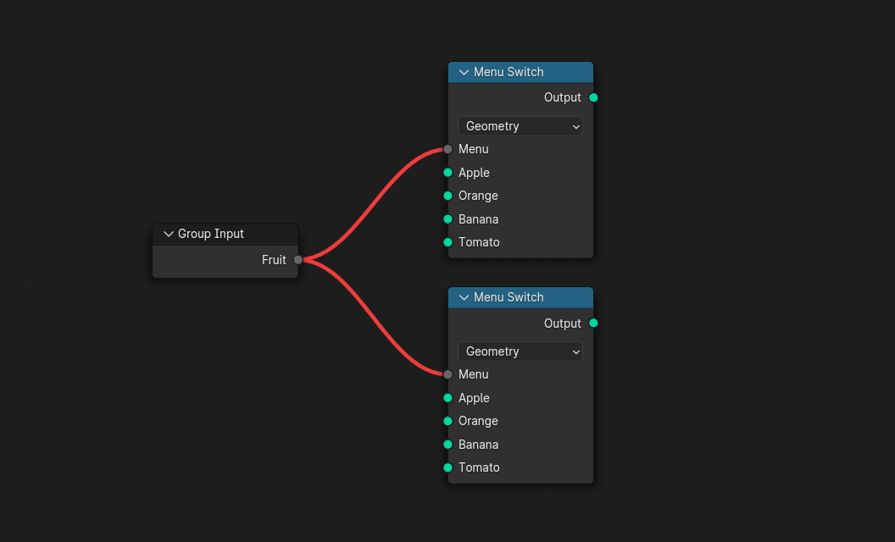Click Tomato socket of upper Menu Switch

[448, 242]
